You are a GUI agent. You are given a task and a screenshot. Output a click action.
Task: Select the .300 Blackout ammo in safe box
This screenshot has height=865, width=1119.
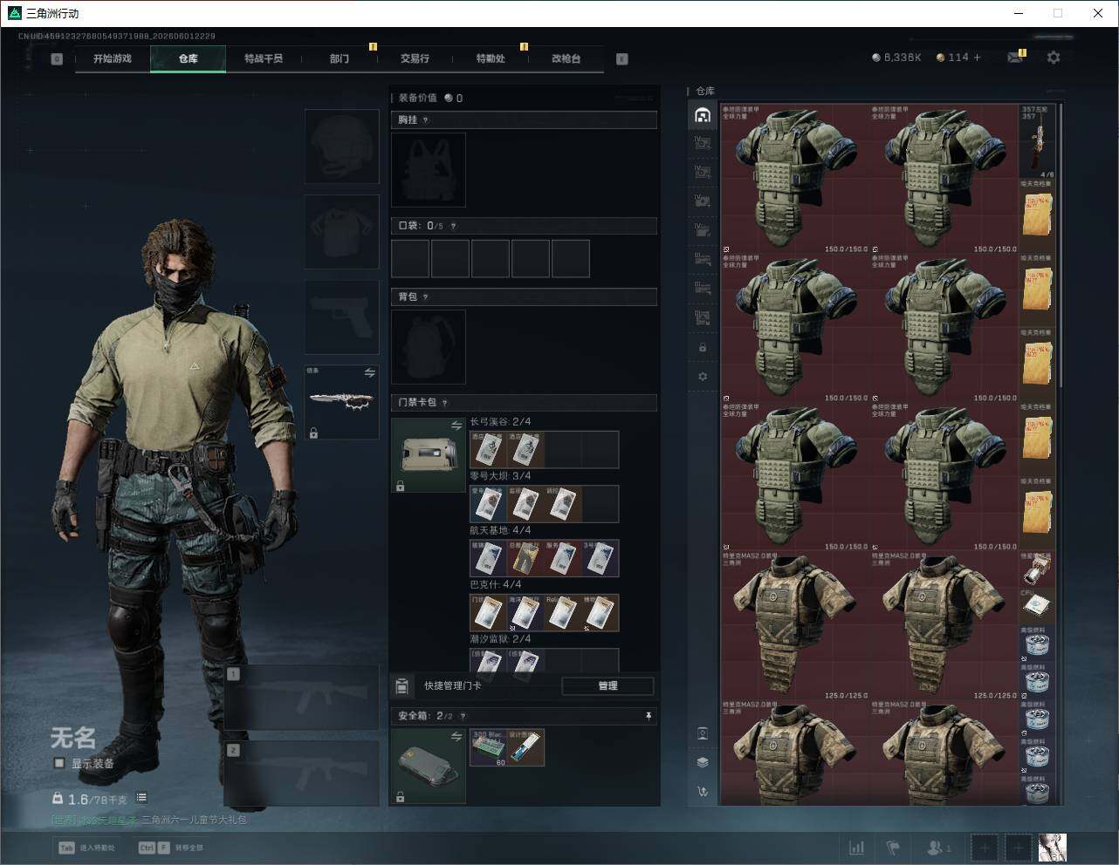click(x=488, y=748)
